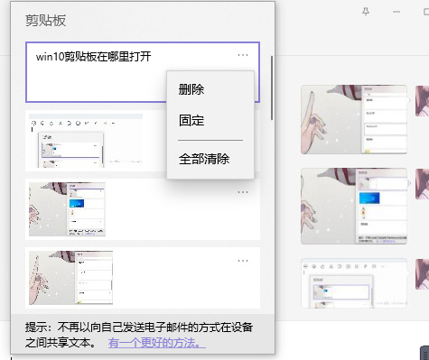Select the toolbar screenshot thumbnail in the clipboard list
Screen dimensions: 429x360
click(x=86, y=141)
